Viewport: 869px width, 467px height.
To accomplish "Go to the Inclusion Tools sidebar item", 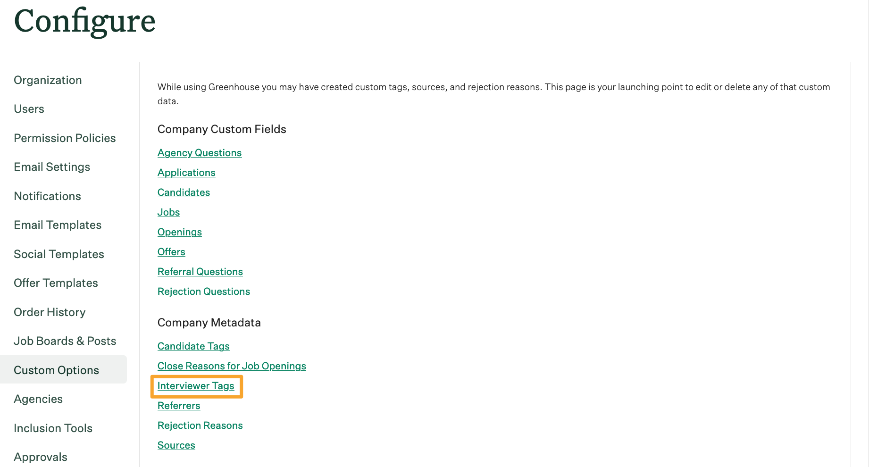I will 53,428.
